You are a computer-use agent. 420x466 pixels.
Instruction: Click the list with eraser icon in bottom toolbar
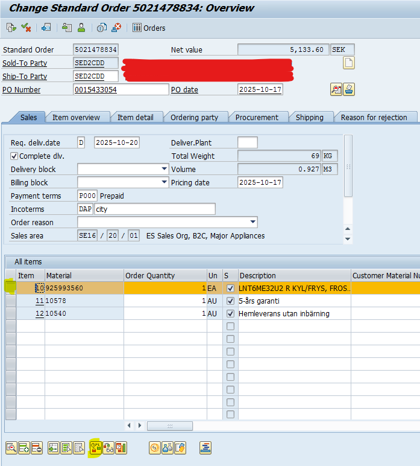click(x=180, y=448)
